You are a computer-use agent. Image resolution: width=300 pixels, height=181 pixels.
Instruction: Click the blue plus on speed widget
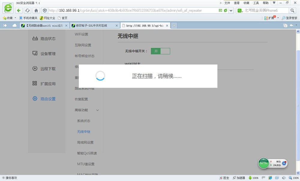click(284, 163)
